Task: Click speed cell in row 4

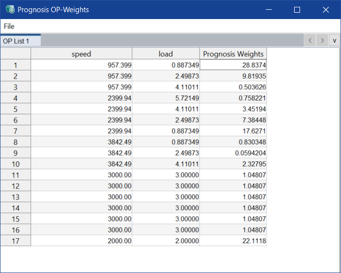Action: pyautogui.click(x=81, y=98)
